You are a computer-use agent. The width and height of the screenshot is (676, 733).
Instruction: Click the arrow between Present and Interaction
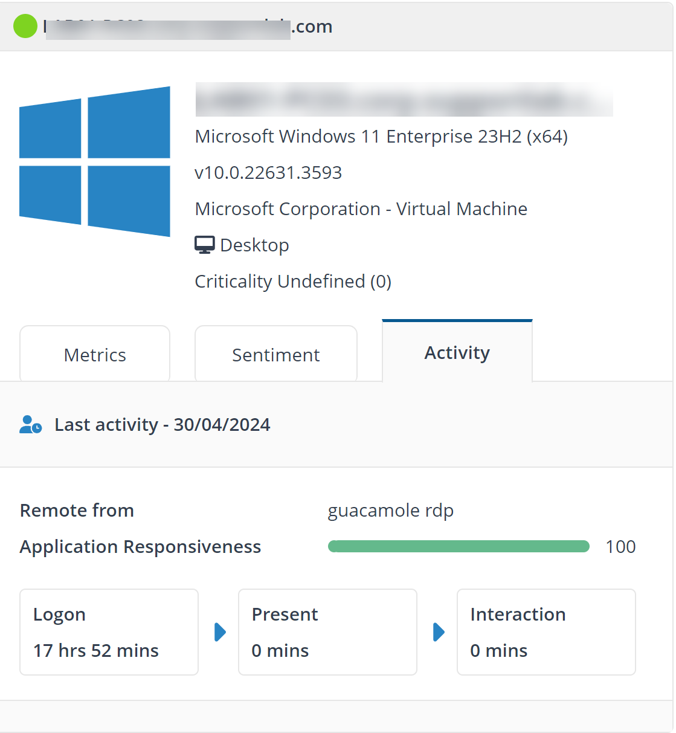[x=439, y=632]
